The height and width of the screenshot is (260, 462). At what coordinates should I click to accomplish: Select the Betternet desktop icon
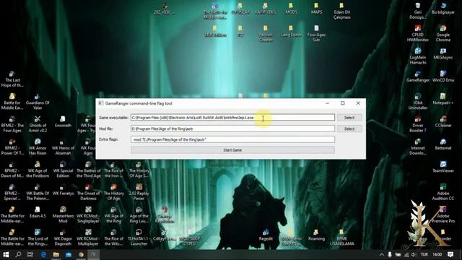pyautogui.click(x=443, y=144)
